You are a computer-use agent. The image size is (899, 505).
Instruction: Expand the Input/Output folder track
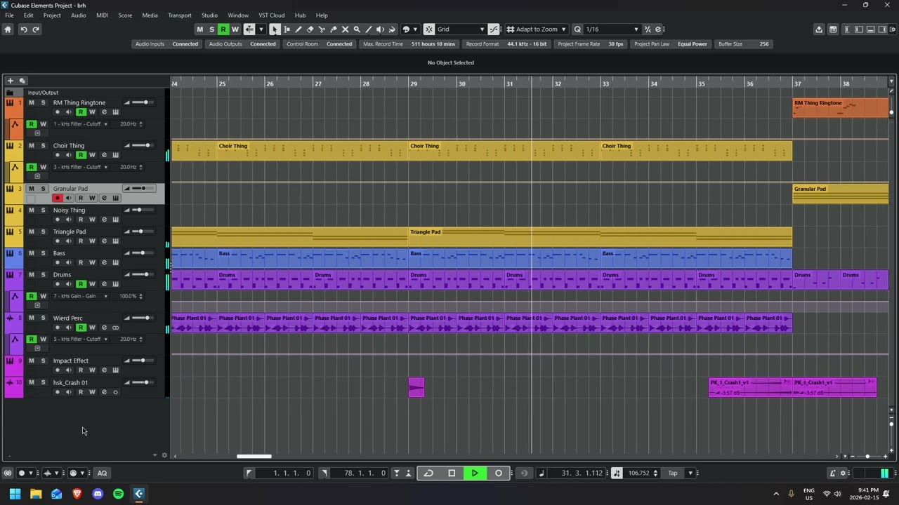click(x=10, y=93)
